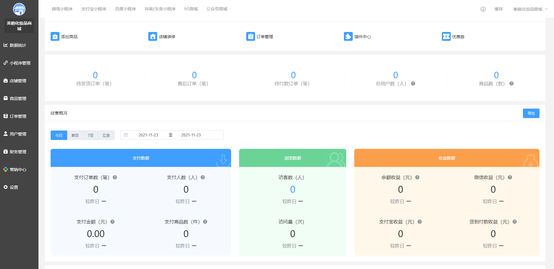Select the 今日 range button

coord(59,135)
